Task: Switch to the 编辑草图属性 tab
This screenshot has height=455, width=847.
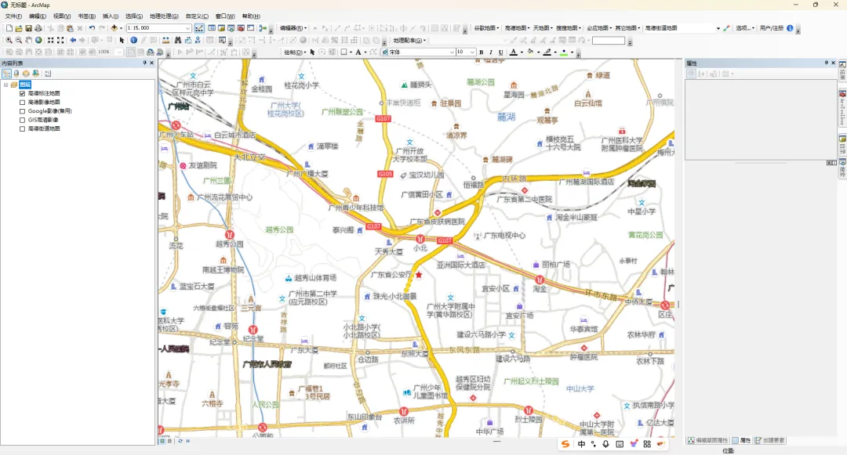Action: (707, 440)
